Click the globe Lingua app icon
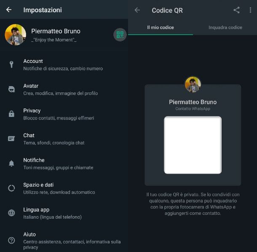The width and height of the screenshot is (257, 252). pos(11,213)
